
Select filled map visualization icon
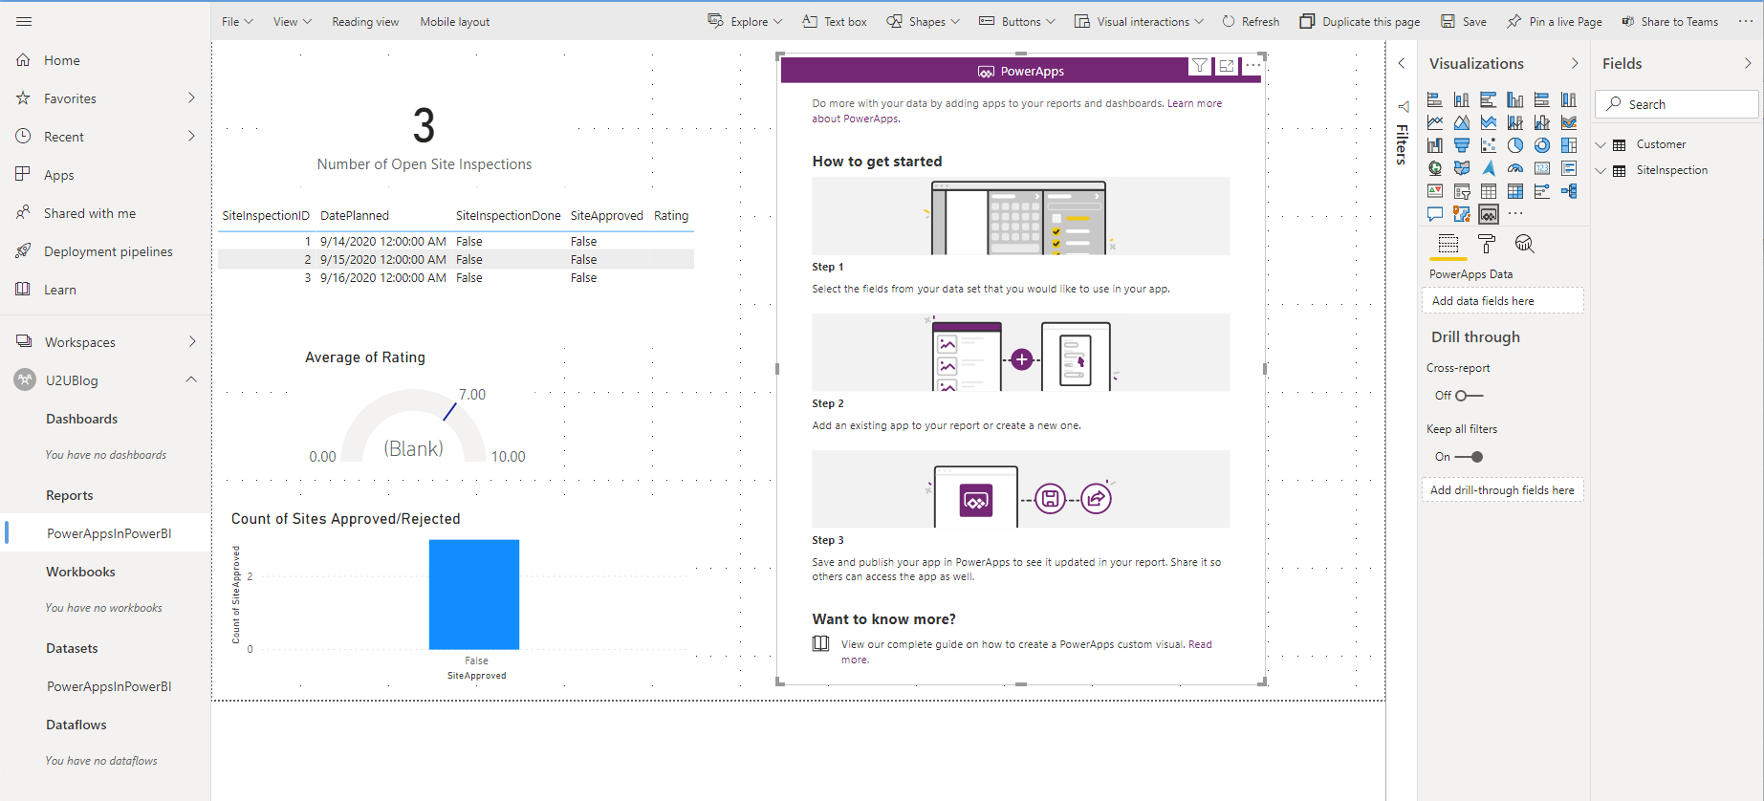pyautogui.click(x=1462, y=168)
